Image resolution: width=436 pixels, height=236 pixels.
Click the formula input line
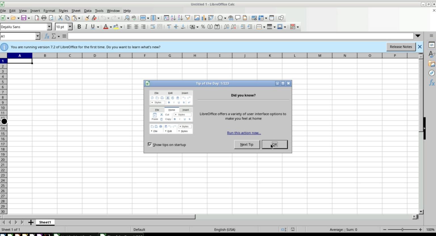[240, 36]
